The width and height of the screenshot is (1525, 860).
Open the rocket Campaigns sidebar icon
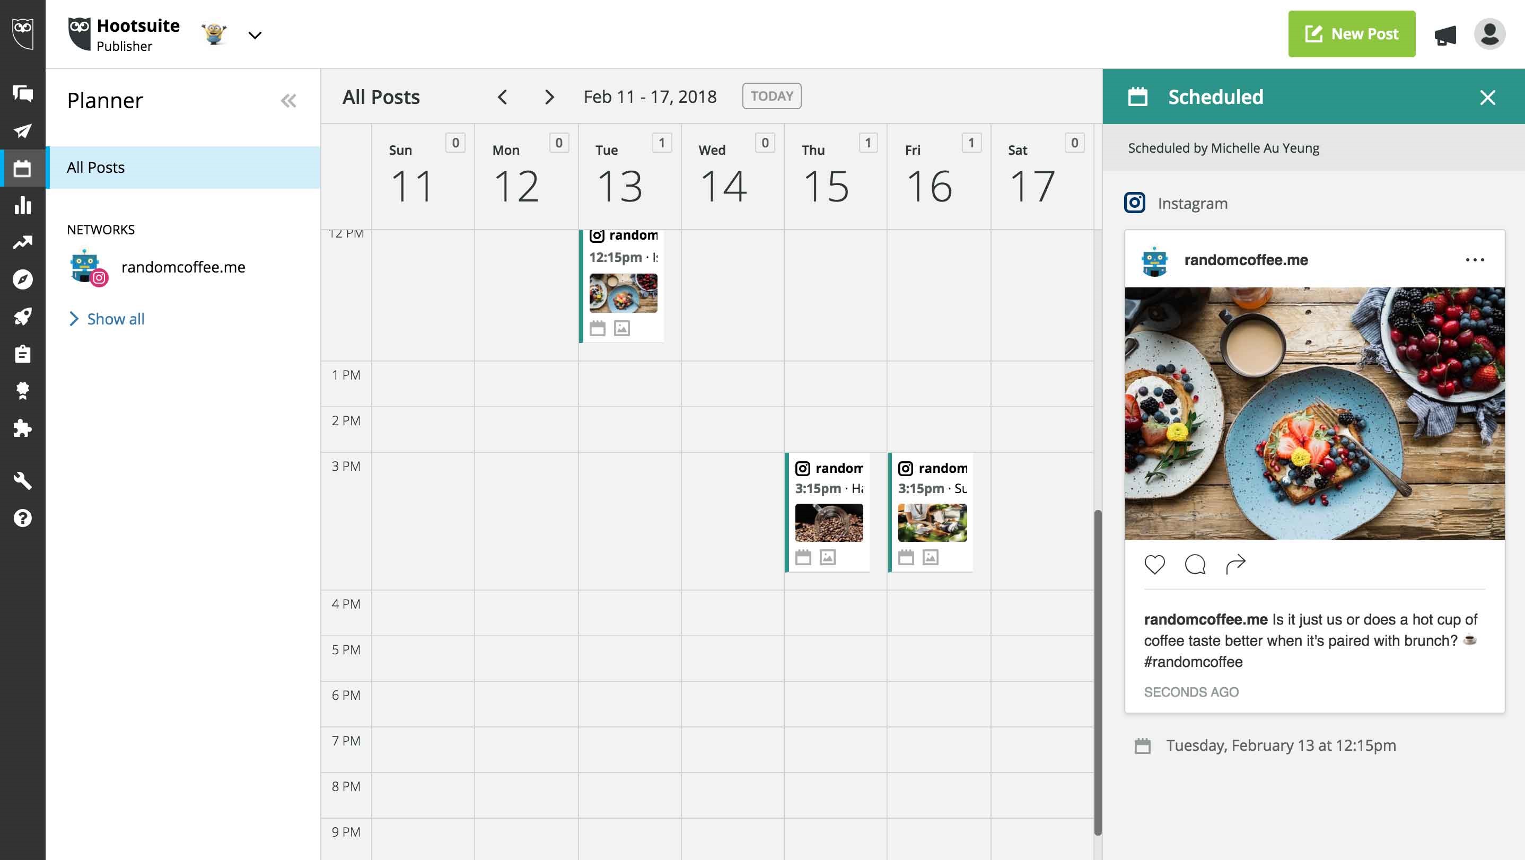click(x=22, y=317)
